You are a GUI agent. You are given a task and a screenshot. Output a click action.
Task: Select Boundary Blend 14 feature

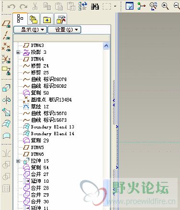pos(52,134)
